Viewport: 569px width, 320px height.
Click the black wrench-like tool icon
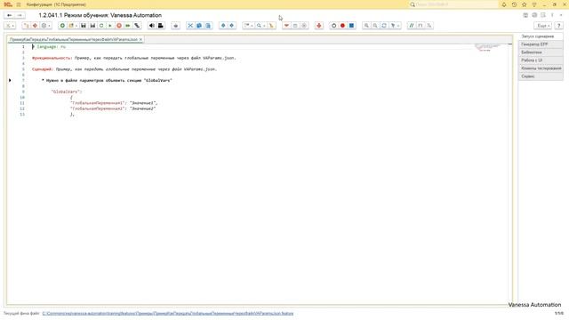pyautogui.click(x=137, y=26)
